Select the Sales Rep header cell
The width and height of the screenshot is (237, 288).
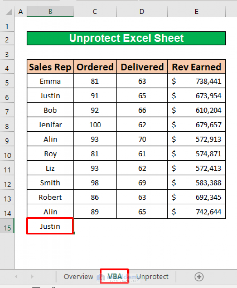50,66
